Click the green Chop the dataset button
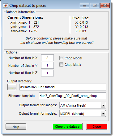The height and width of the screenshot is (138, 115). pos(68,126)
